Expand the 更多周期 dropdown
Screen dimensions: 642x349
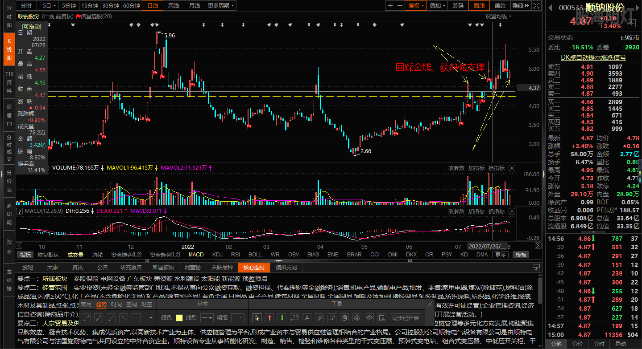pyautogui.click(x=221, y=5)
